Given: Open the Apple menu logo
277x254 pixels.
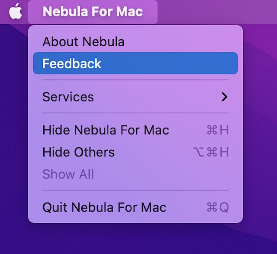Looking at the screenshot, I should (16, 11).
